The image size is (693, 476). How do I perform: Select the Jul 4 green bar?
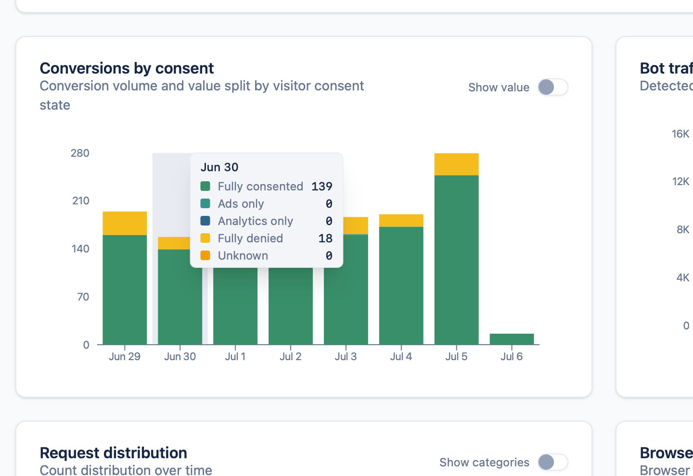click(x=401, y=286)
